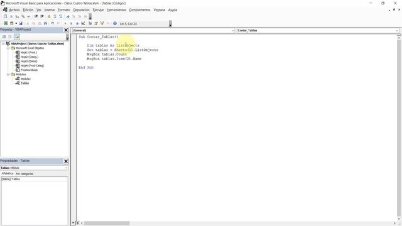Click the List Constants toolbar icon
The width and height of the screenshot is (402, 226).
pyautogui.click(x=11, y=16)
